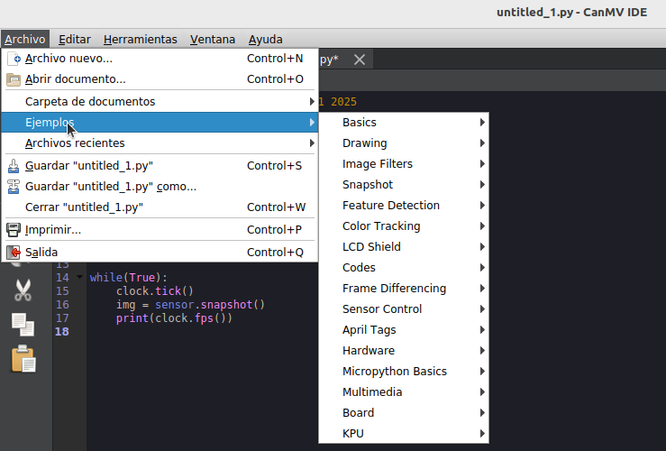Click the clock.tick() code line

(155, 291)
